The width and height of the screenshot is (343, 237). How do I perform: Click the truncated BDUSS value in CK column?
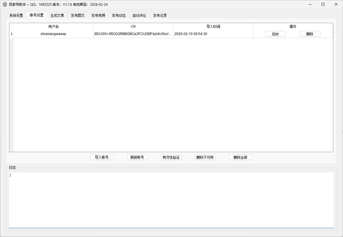point(133,34)
